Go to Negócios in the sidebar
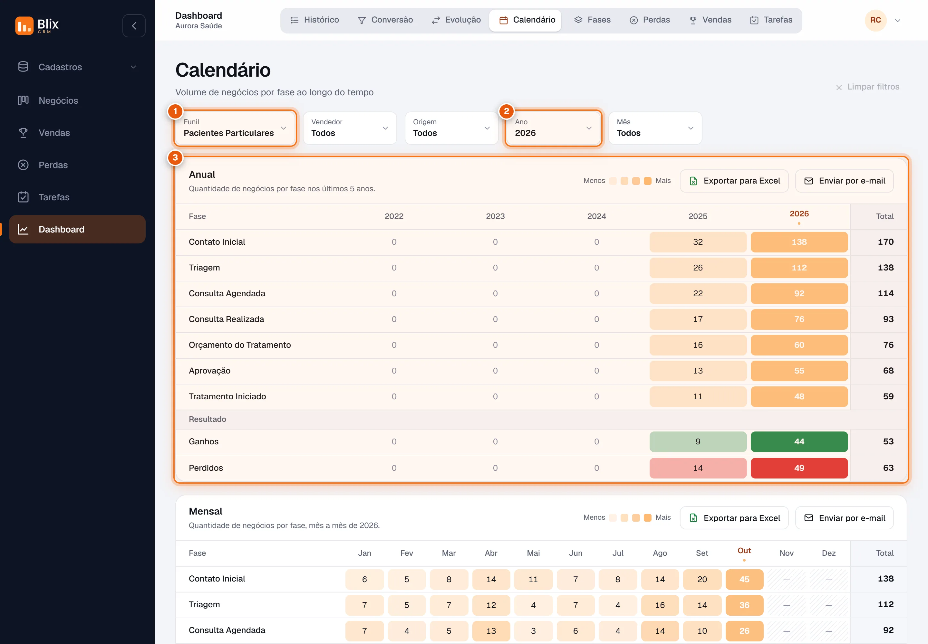The width and height of the screenshot is (928, 644). 77,100
